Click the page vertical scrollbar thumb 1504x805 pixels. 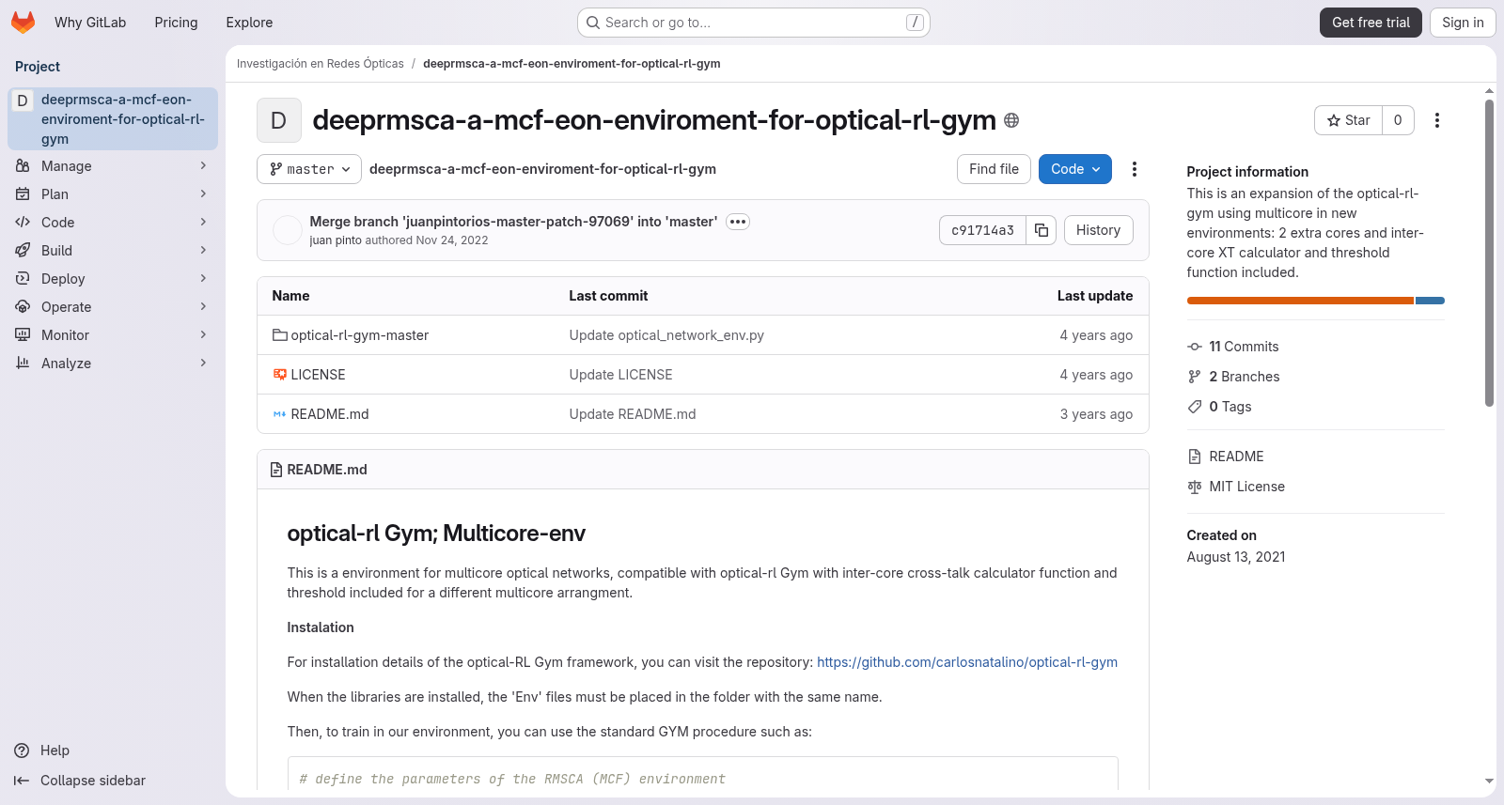coord(1489,254)
